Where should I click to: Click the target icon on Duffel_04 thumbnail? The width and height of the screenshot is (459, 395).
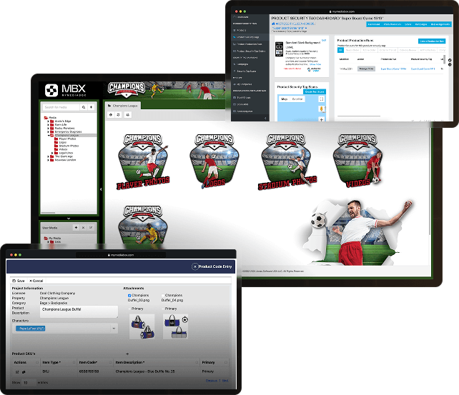click(x=184, y=319)
